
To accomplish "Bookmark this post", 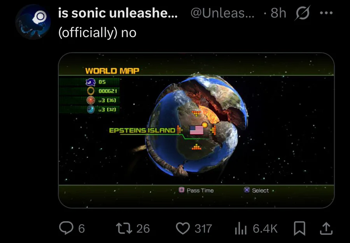I will pyautogui.click(x=299, y=228).
